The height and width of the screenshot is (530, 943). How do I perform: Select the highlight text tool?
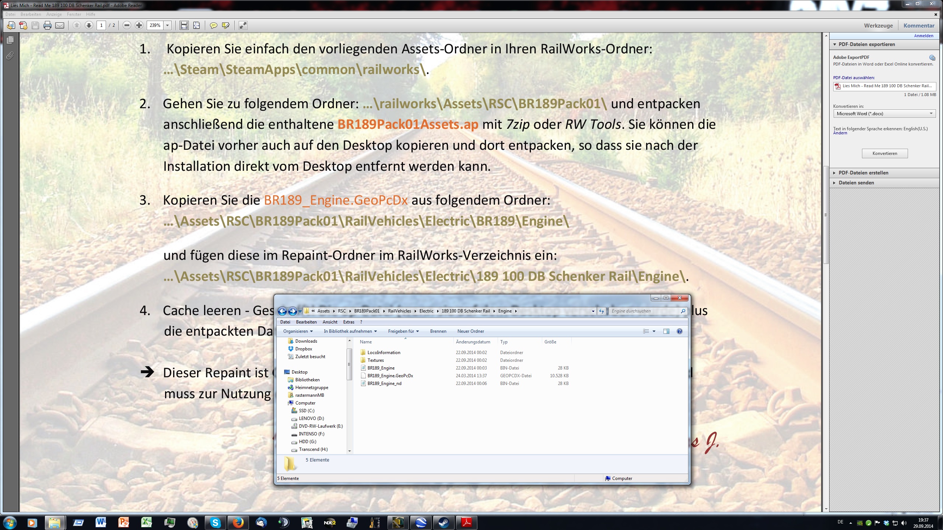pos(226,25)
